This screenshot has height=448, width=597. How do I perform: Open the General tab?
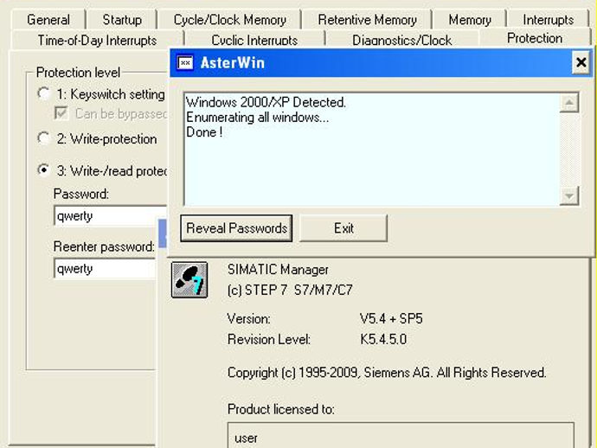[x=48, y=19]
